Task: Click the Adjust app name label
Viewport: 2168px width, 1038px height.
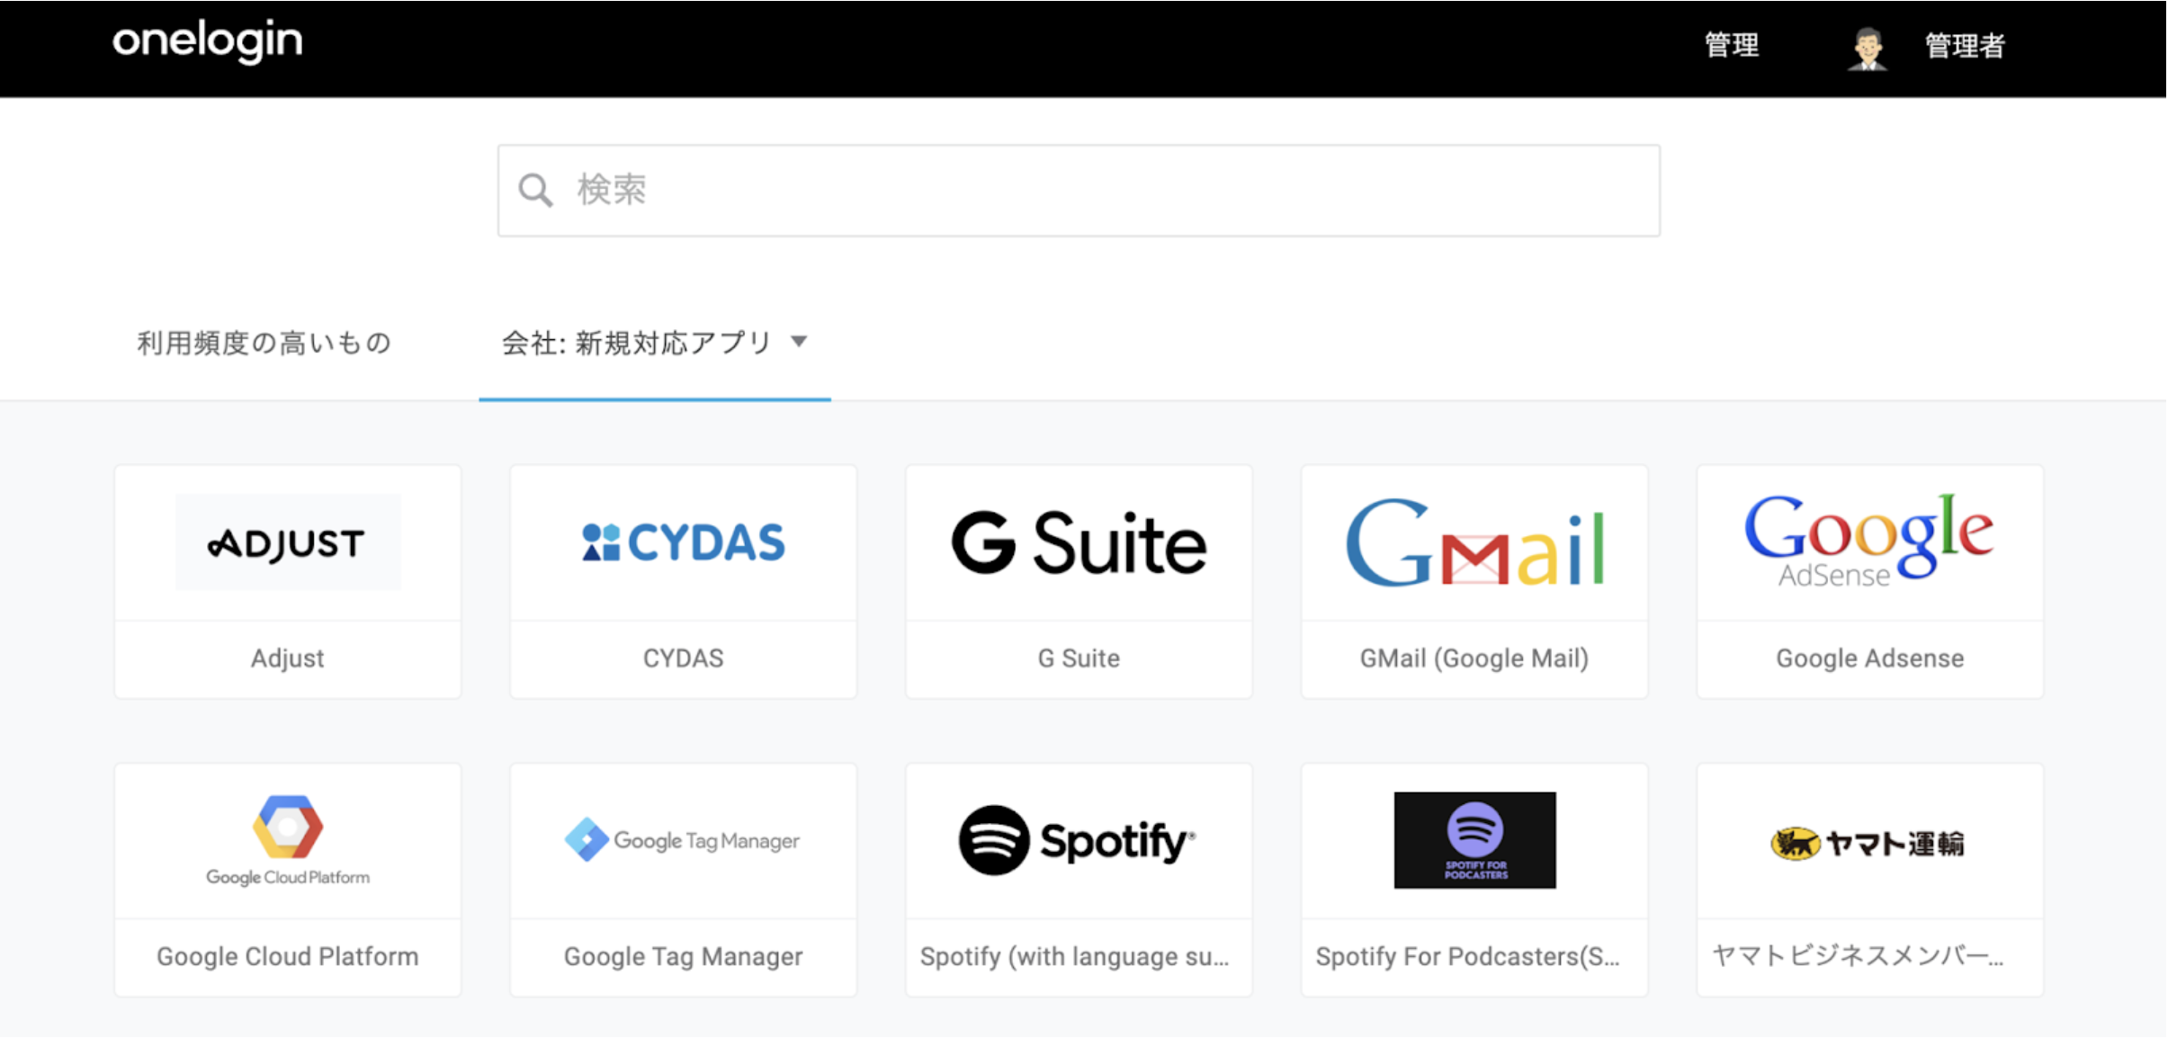Action: pyautogui.click(x=288, y=658)
